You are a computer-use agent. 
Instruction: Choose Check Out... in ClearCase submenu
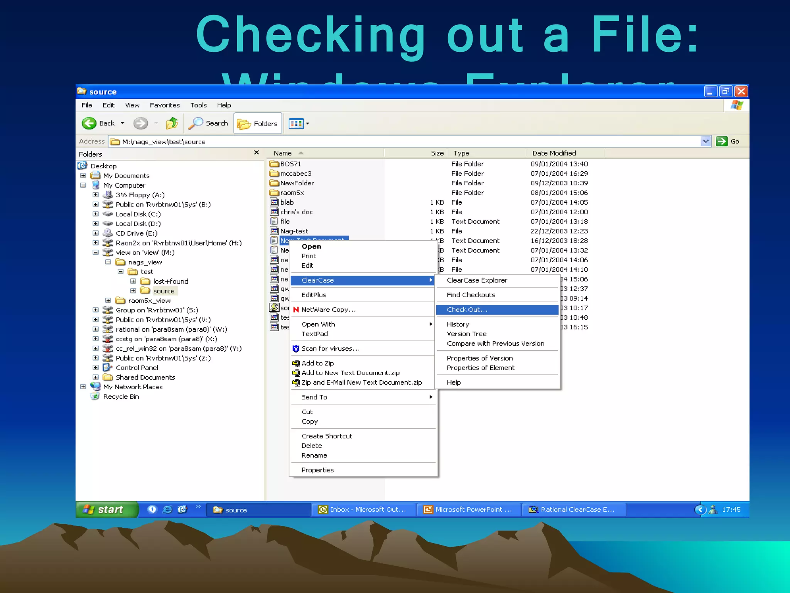(x=497, y=310)
